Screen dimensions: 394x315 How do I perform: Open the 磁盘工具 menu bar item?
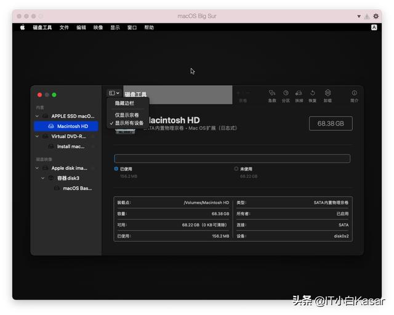point(42,28)
